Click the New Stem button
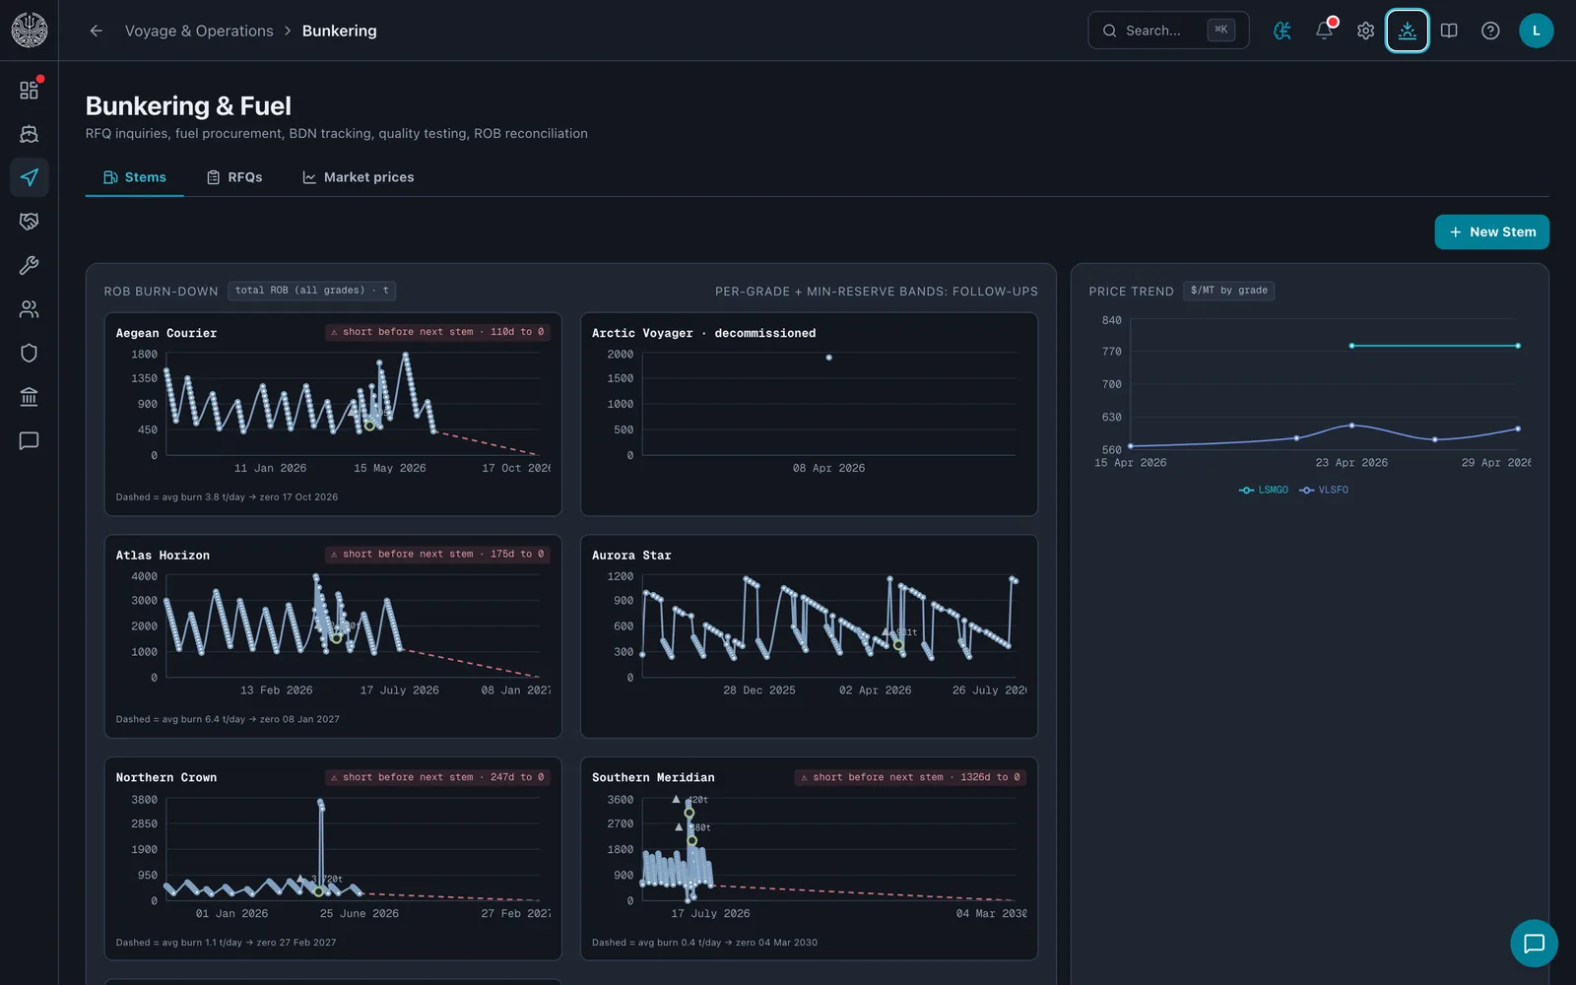1576x985 pixels. (1491, 232)
